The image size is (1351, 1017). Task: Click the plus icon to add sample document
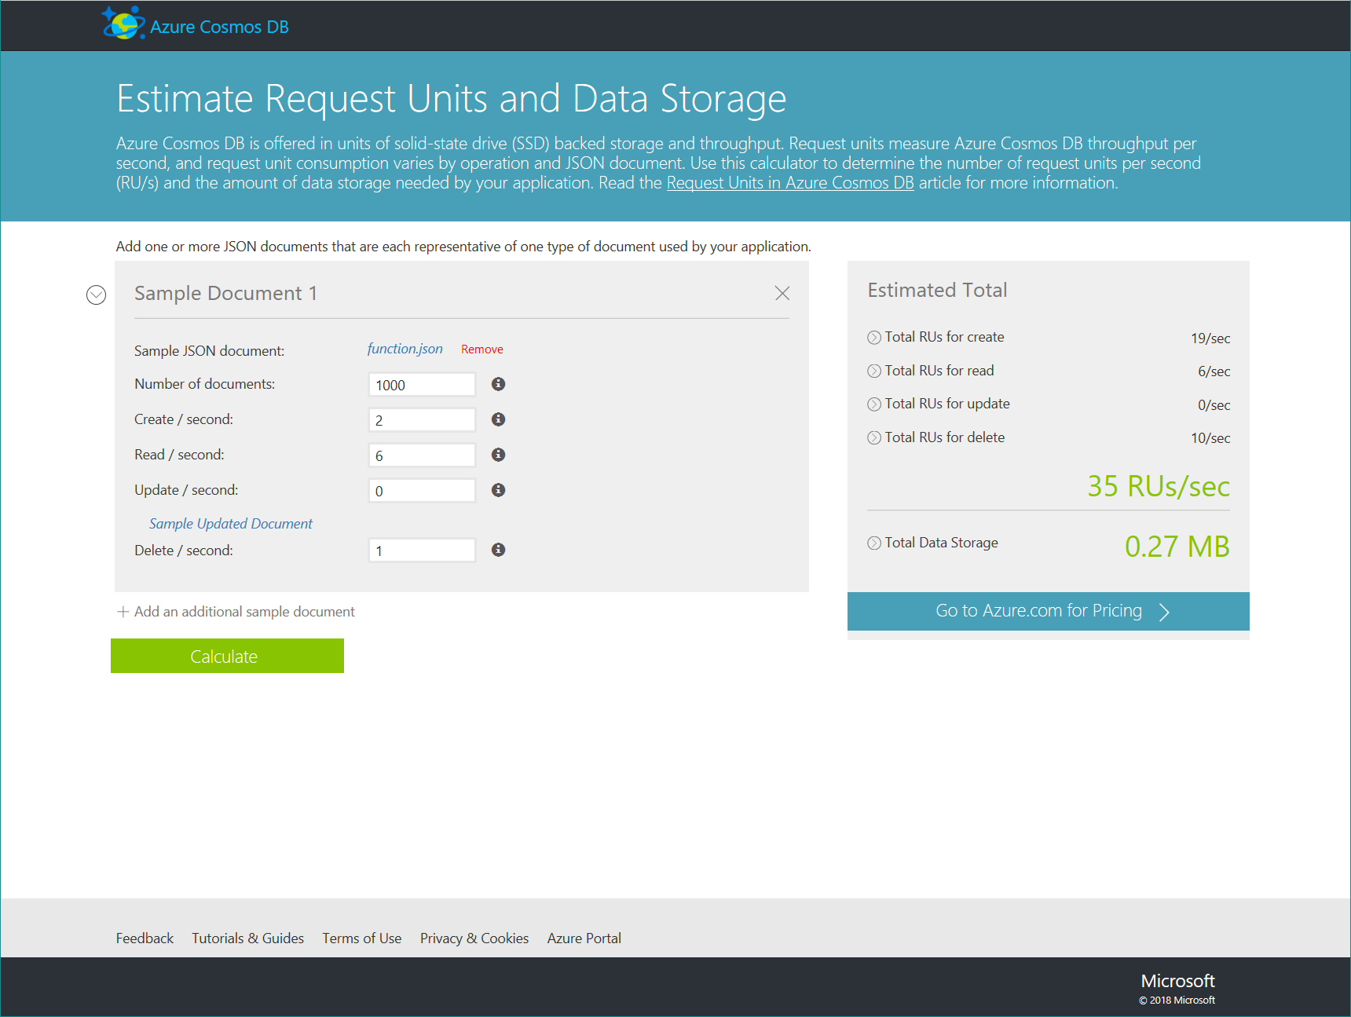[x=123, y=612]
